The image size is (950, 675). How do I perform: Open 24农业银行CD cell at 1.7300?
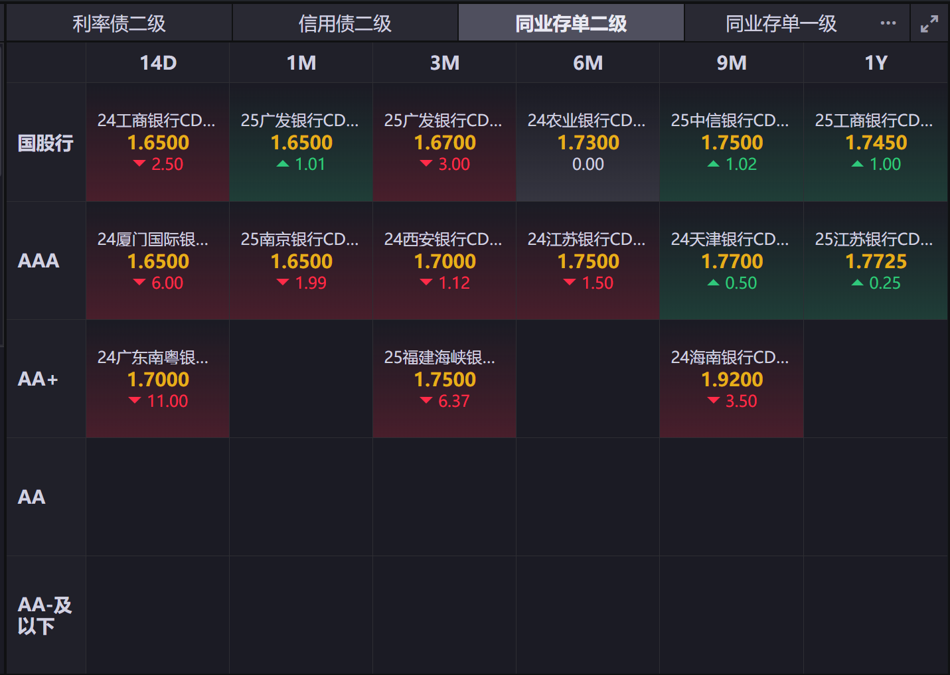(x=588, y=143)
